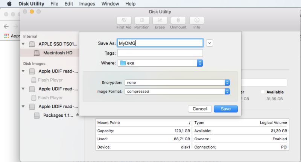Open the Apple menu

9,4
